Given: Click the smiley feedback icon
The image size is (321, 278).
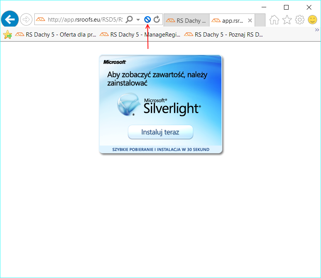Looking at the screenshot, I should pyautogui.click(x=313, y=20).
